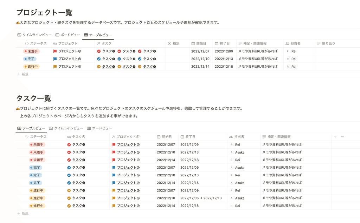Click the A avatar in 完了 タスク❸ row
360x223 pixels.
click(231, 183)
